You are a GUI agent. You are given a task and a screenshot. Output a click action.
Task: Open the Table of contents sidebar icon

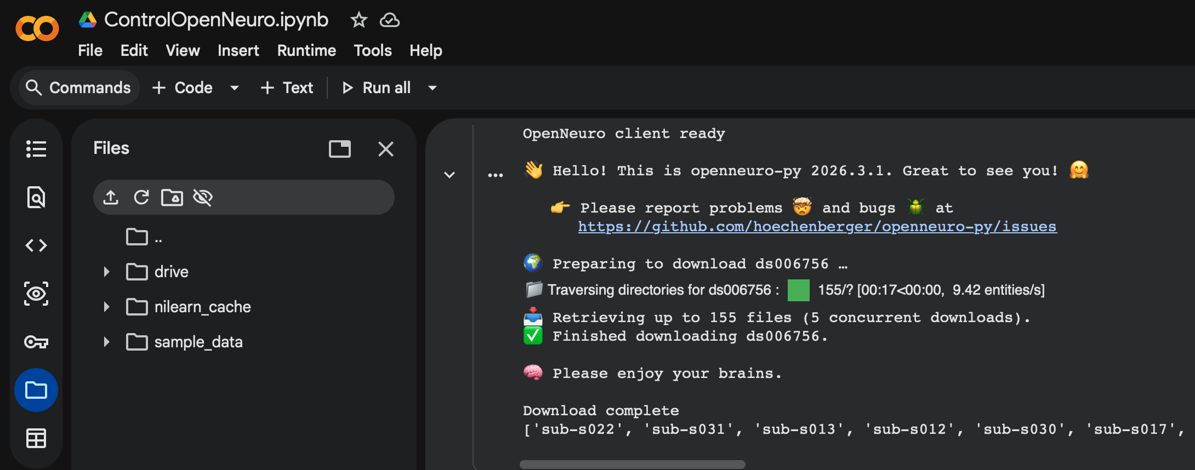pos(36,149)
